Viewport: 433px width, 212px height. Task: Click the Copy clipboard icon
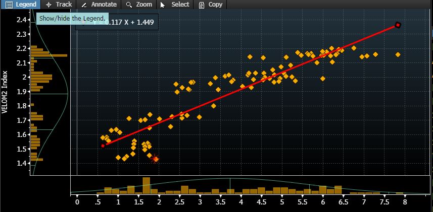[202, 5]
